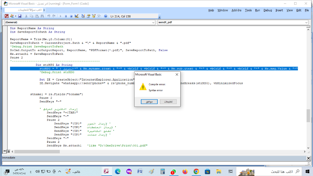
Task: Click the Undo arrow icon
Action: (x=49, y=16)
